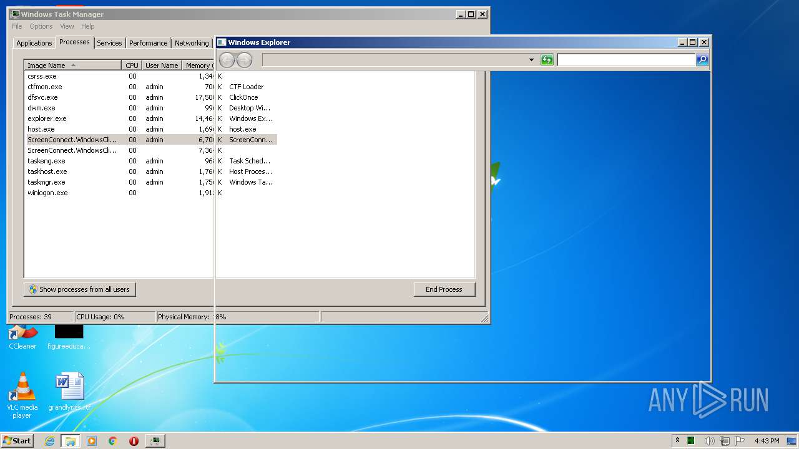Open Task Manager File menu

pyautogui.click(x=17, y=26)
